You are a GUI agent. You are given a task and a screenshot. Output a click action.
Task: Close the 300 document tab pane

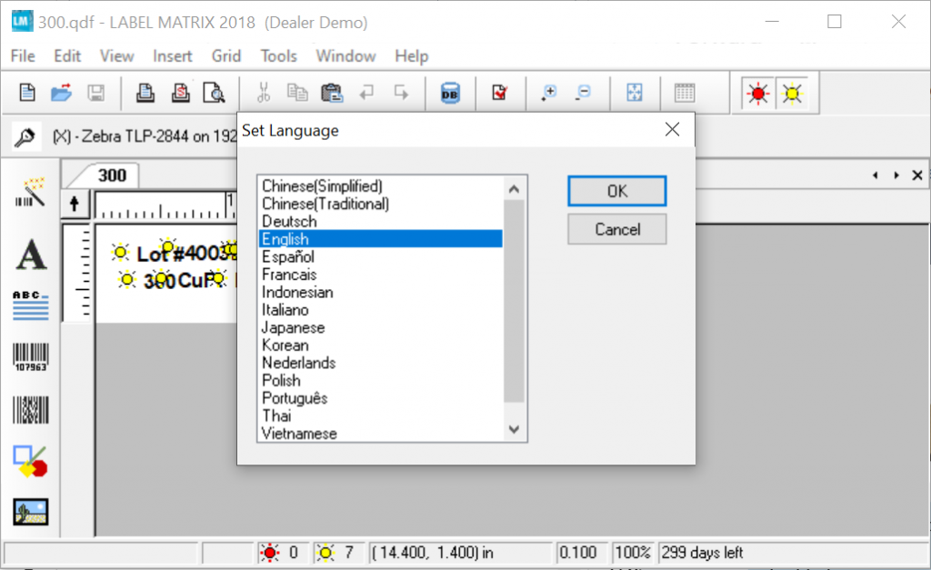[917, 175]
